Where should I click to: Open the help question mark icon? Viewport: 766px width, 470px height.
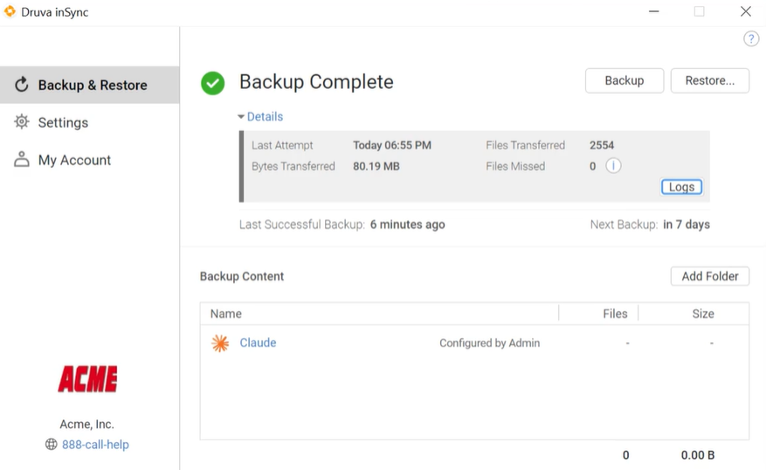(751, 38)
